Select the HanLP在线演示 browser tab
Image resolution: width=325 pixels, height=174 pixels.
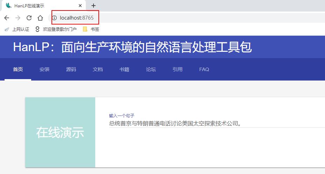click(44, 6)
